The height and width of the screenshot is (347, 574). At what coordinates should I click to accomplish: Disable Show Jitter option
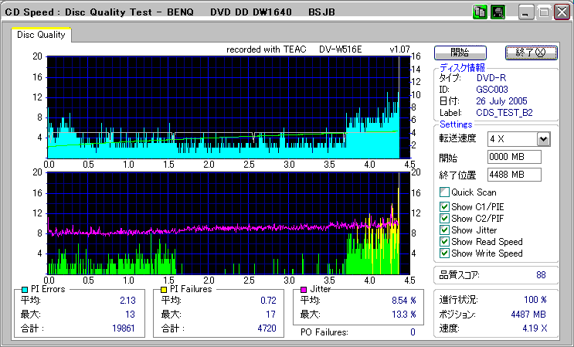[444, 230]
